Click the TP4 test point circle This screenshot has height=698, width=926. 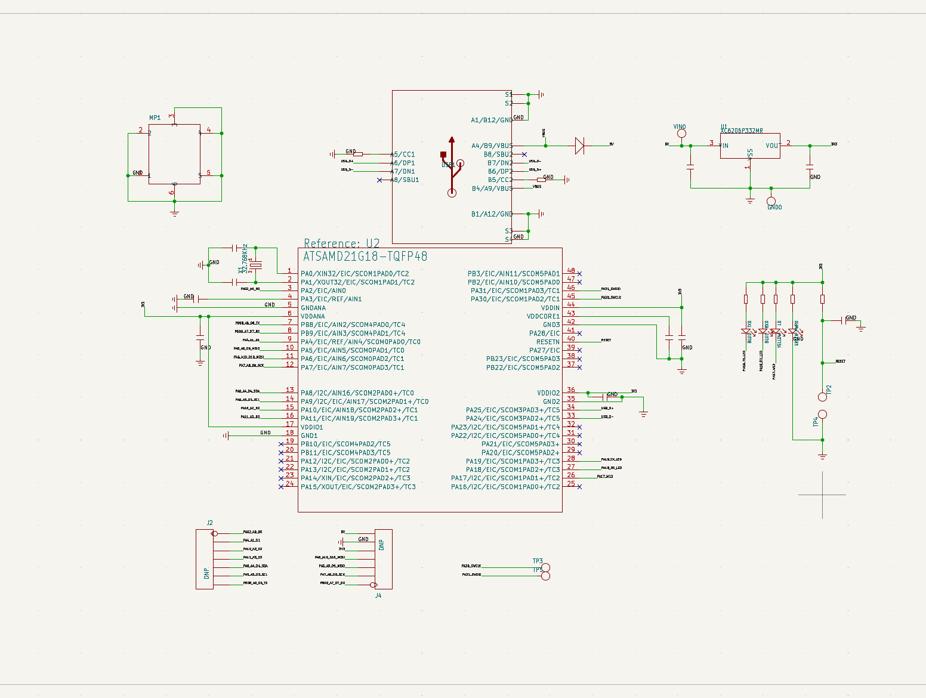[822, 414]
